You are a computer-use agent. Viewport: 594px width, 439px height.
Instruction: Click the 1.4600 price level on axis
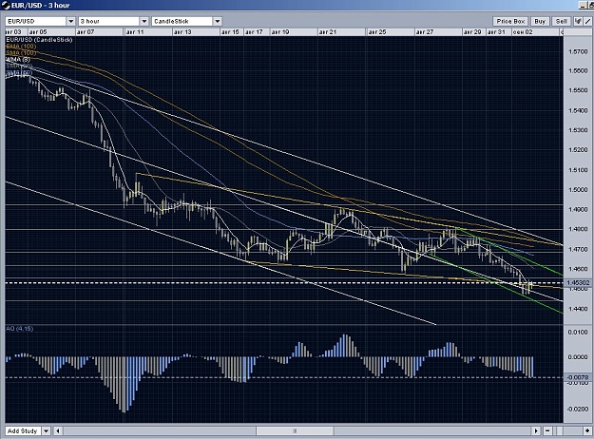(x=578, y=269)
